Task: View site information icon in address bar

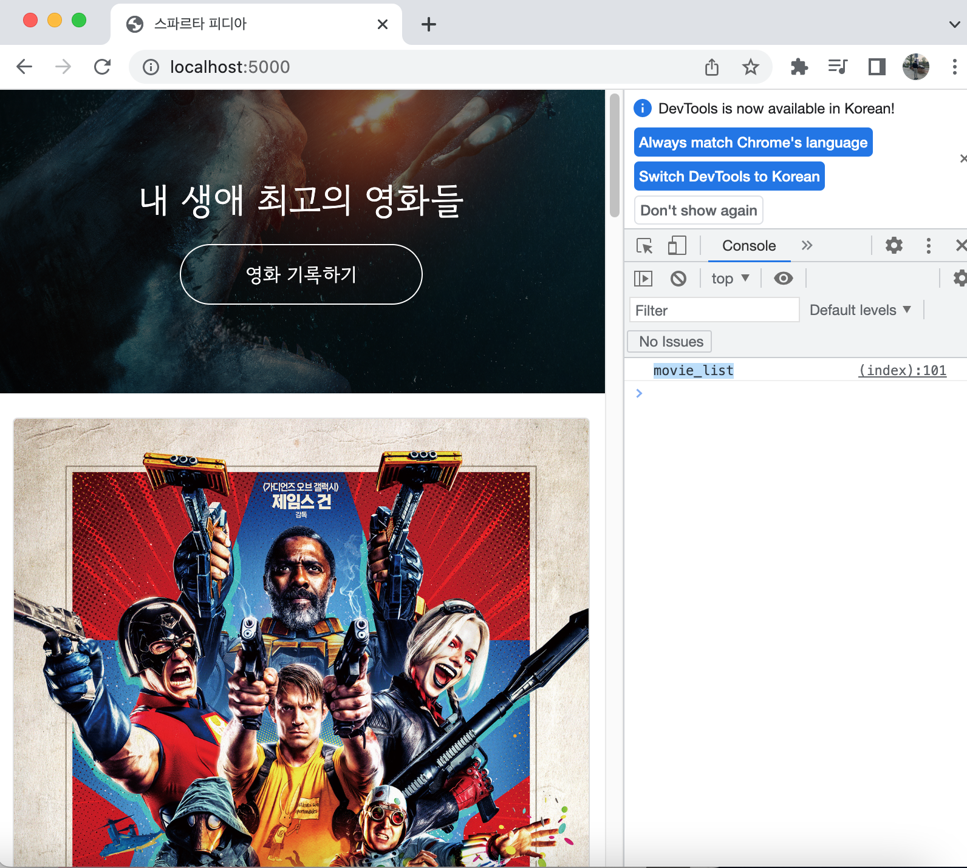Action: point(151,67)
